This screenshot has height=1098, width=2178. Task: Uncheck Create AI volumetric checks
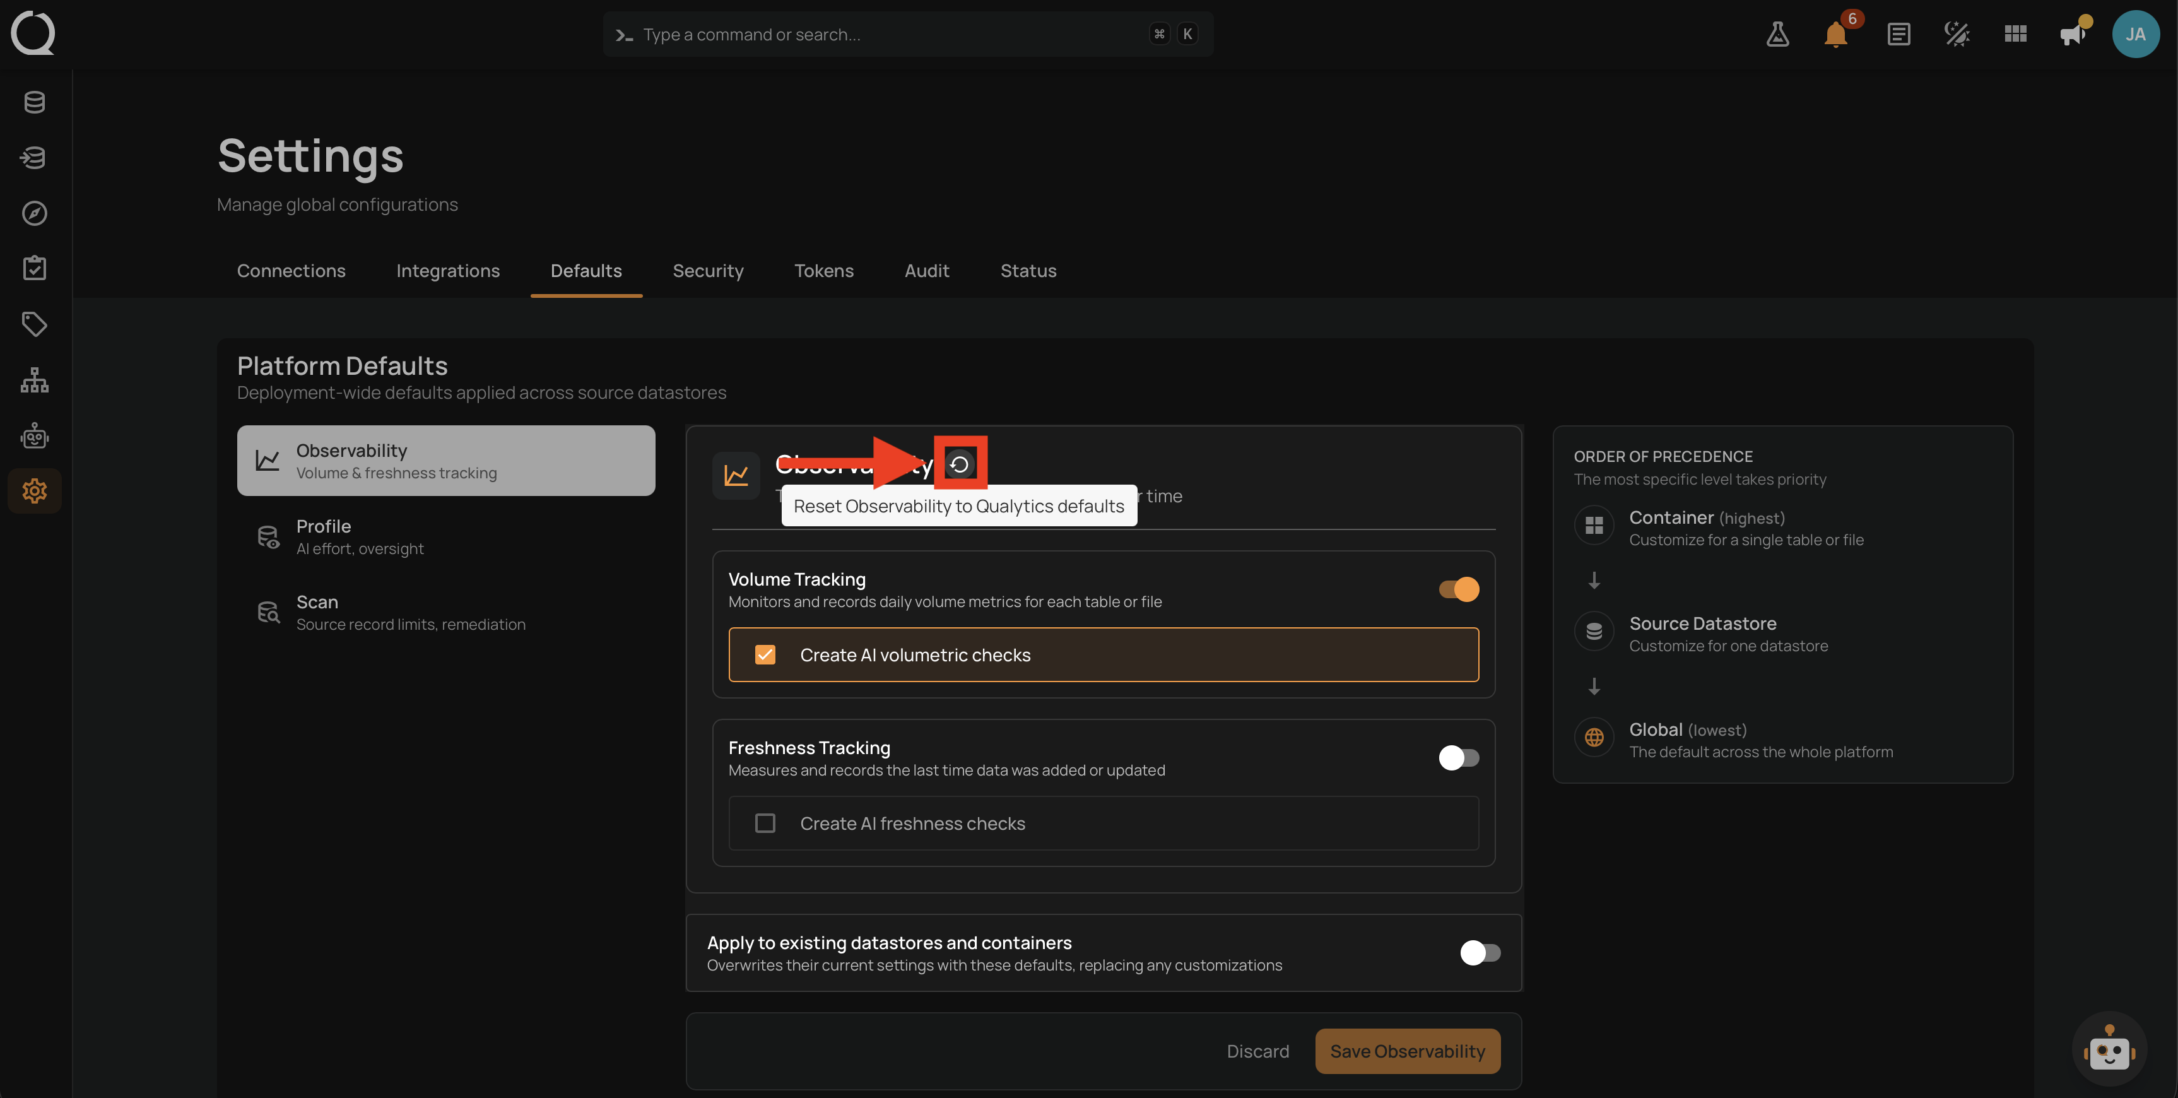[x=765, y=655]
